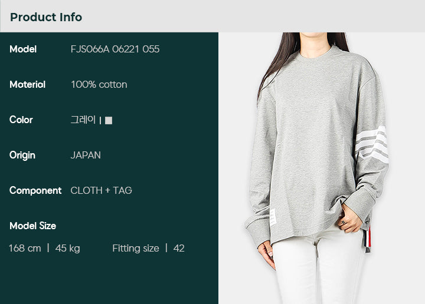
Task: Click the Origin label
Action: point(22,156)
